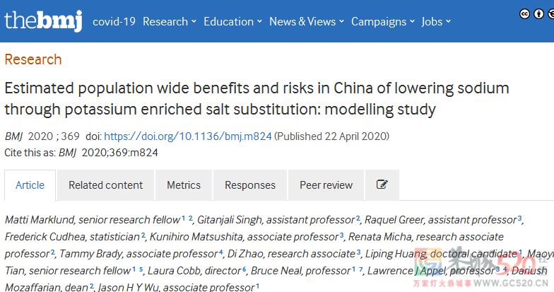
Task: Expand the Education dropdown menu
Action: [x=233, y=21]
